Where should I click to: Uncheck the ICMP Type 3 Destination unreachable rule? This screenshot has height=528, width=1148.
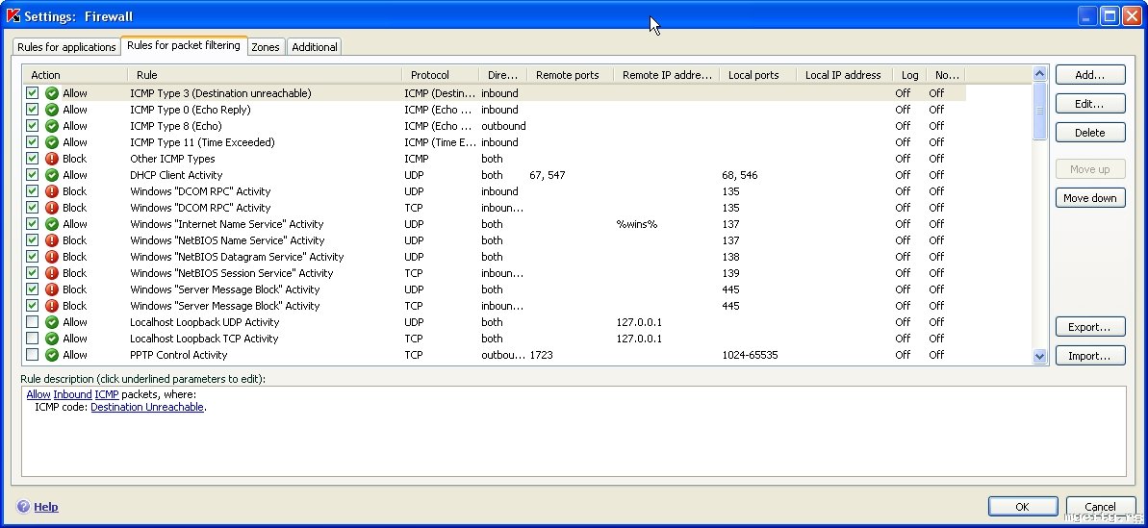click(33, 93)
